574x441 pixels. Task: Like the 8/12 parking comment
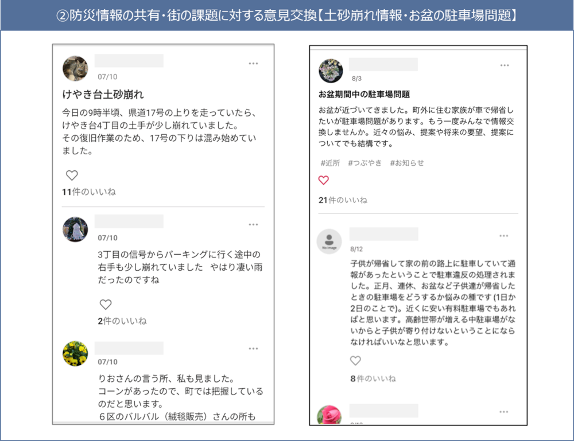pyautogui.click(x=355, y=361)
